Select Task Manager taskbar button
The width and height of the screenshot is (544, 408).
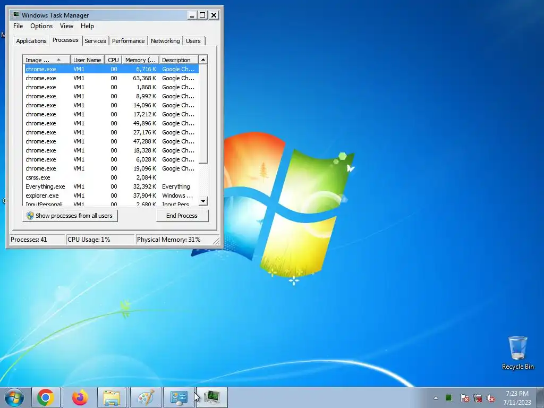pyautogui.click(x=212, y=397)
